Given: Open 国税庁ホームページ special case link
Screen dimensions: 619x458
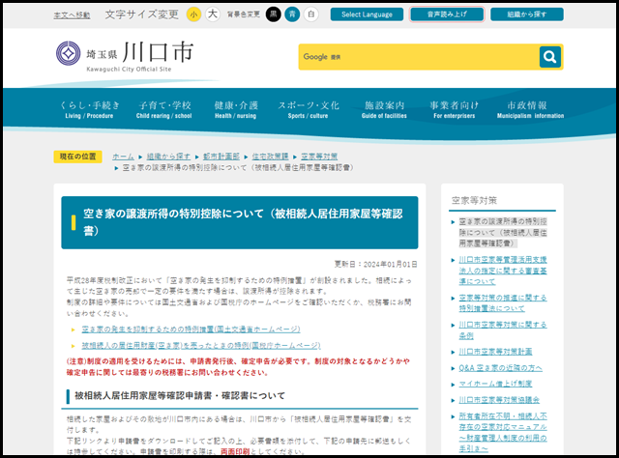Looking at the screenshot, I should point(201,346).
